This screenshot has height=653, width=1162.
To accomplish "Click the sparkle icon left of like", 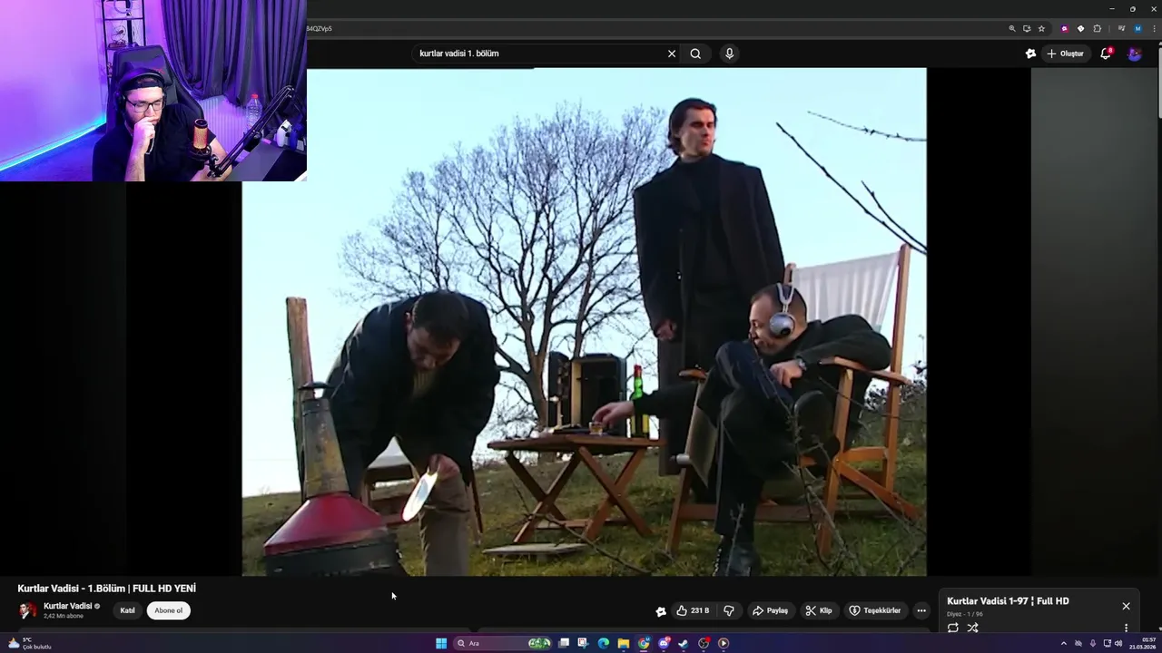I will pyautogui.click(x=661, y=611).
